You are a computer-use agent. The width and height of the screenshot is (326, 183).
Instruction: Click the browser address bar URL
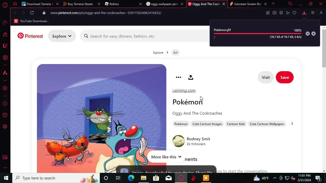tap(106, 13)
